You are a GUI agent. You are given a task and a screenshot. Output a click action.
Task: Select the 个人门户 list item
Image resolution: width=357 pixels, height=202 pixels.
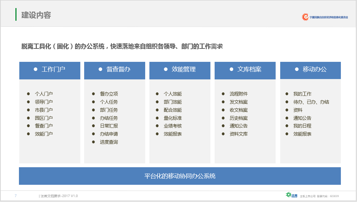click(44, 94)
